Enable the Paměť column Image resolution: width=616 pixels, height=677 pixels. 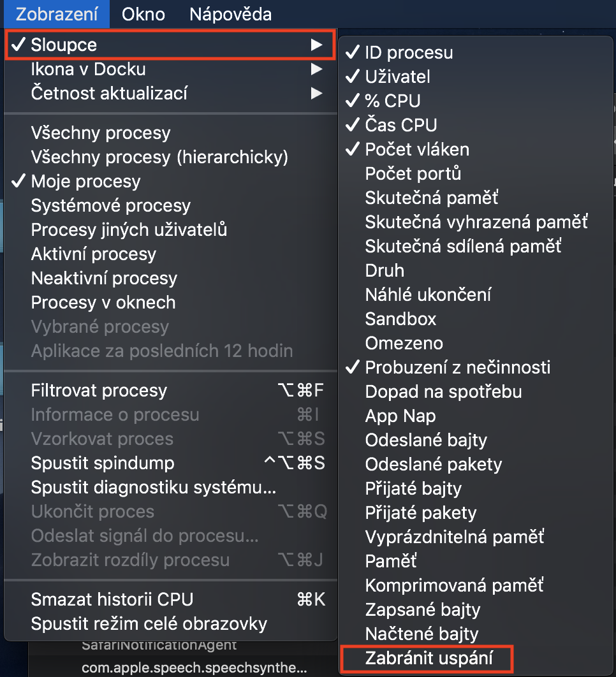pyautogui.click(x=390, y=561)
